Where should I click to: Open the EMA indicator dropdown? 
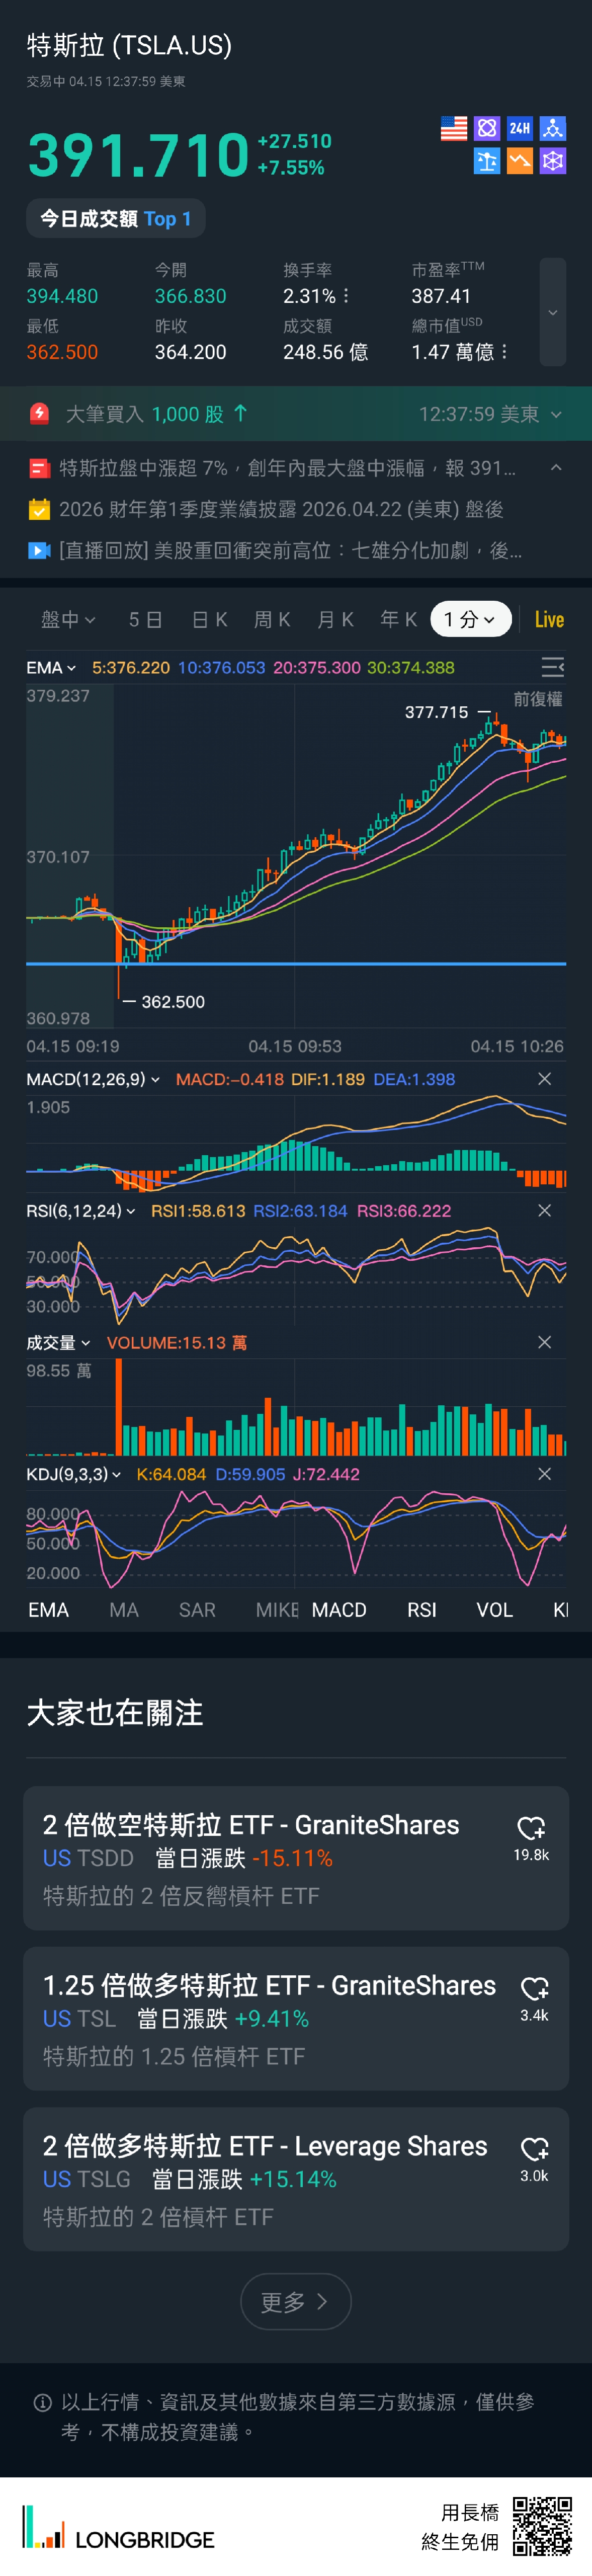pos(51,668)
